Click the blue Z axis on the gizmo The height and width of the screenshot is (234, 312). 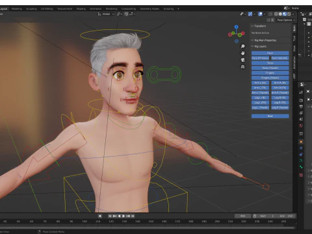point(237,27)
